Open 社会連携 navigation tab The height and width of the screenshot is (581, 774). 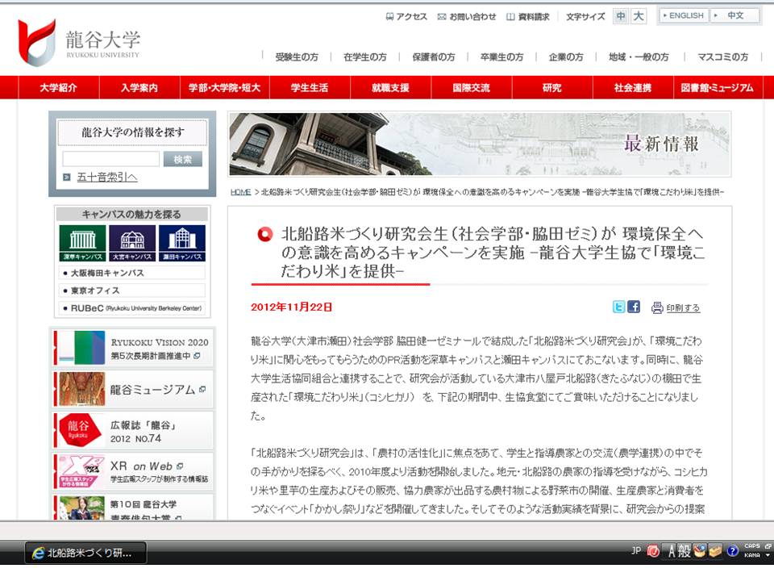coord(633,87)
